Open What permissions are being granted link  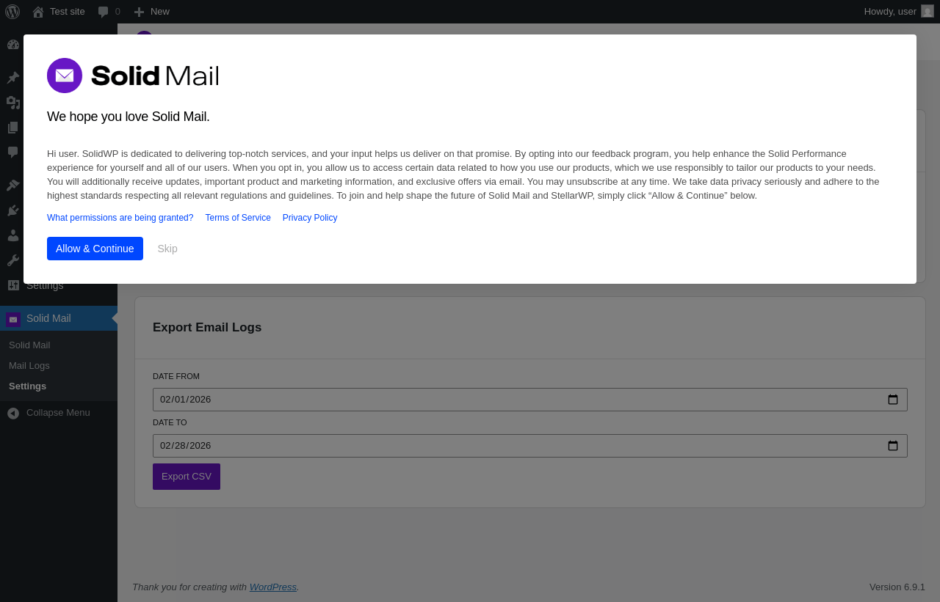coord(120,218)
